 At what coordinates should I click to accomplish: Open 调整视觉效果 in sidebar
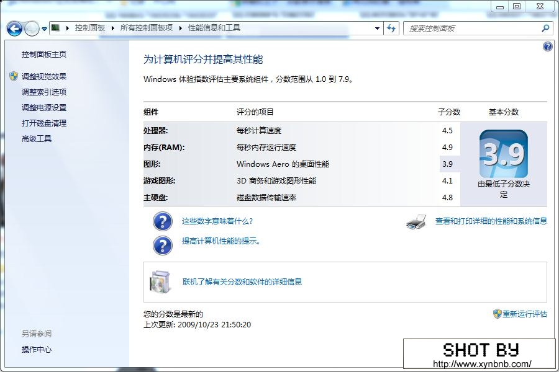(43, 76)
